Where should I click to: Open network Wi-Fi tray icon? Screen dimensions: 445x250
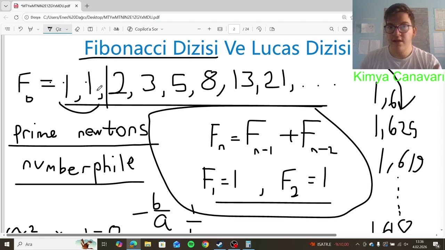tap(399, 244)
